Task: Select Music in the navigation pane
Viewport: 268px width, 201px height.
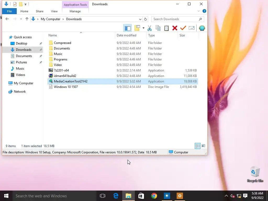Action: pyautogui.click(x=20, y=69)
